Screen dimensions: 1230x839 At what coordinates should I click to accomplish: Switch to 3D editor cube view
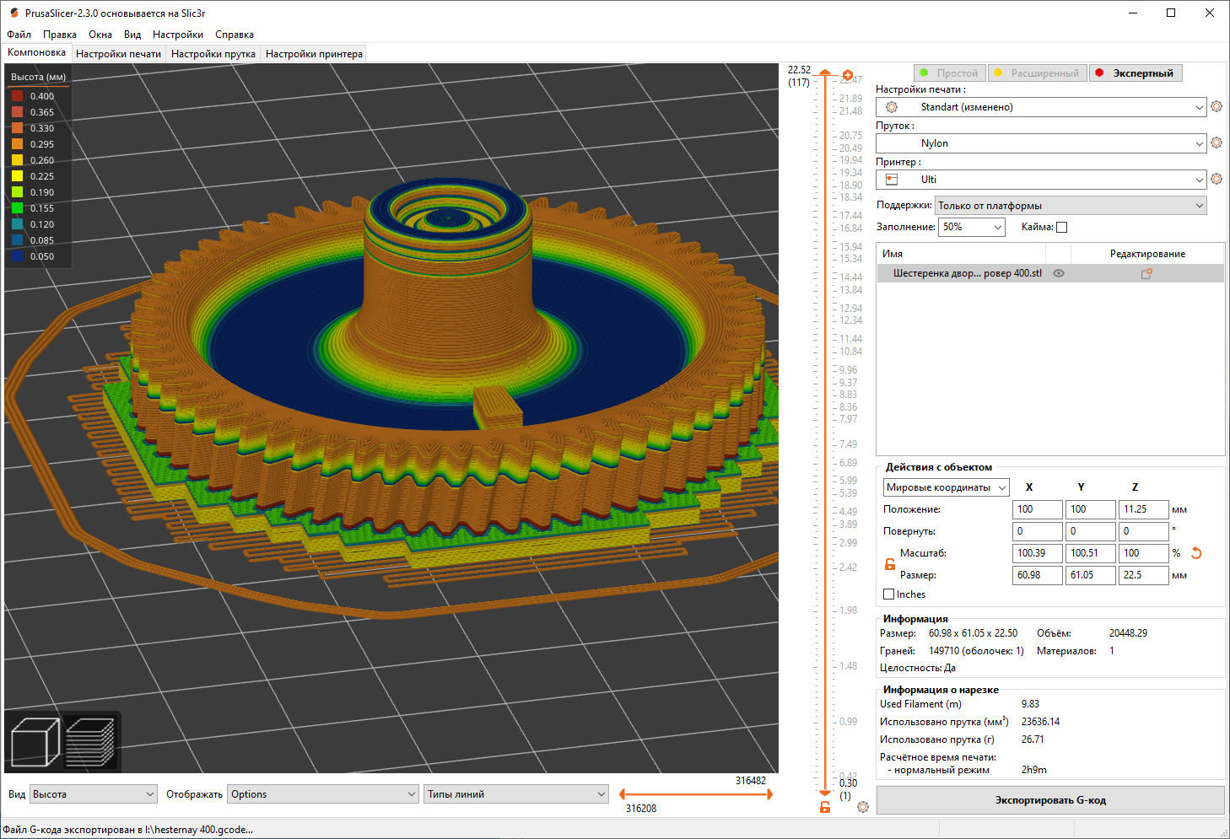(35, 742)
